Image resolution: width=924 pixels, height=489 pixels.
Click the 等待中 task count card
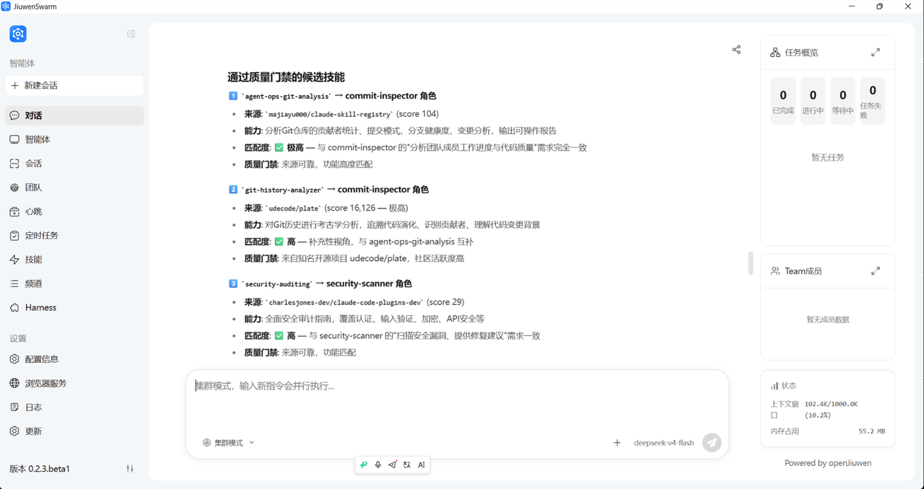(842, 100)
